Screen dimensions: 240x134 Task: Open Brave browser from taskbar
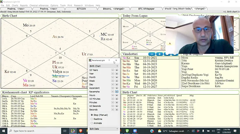pyautogui.click(x=81, y=131)
